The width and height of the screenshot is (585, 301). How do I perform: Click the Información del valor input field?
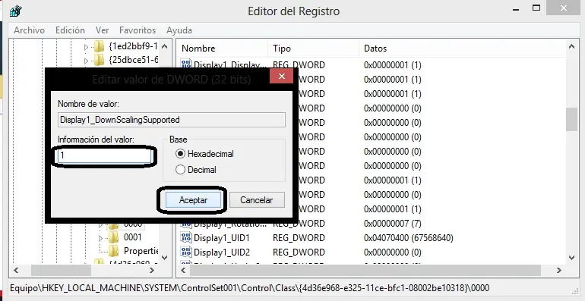[104, 155]
